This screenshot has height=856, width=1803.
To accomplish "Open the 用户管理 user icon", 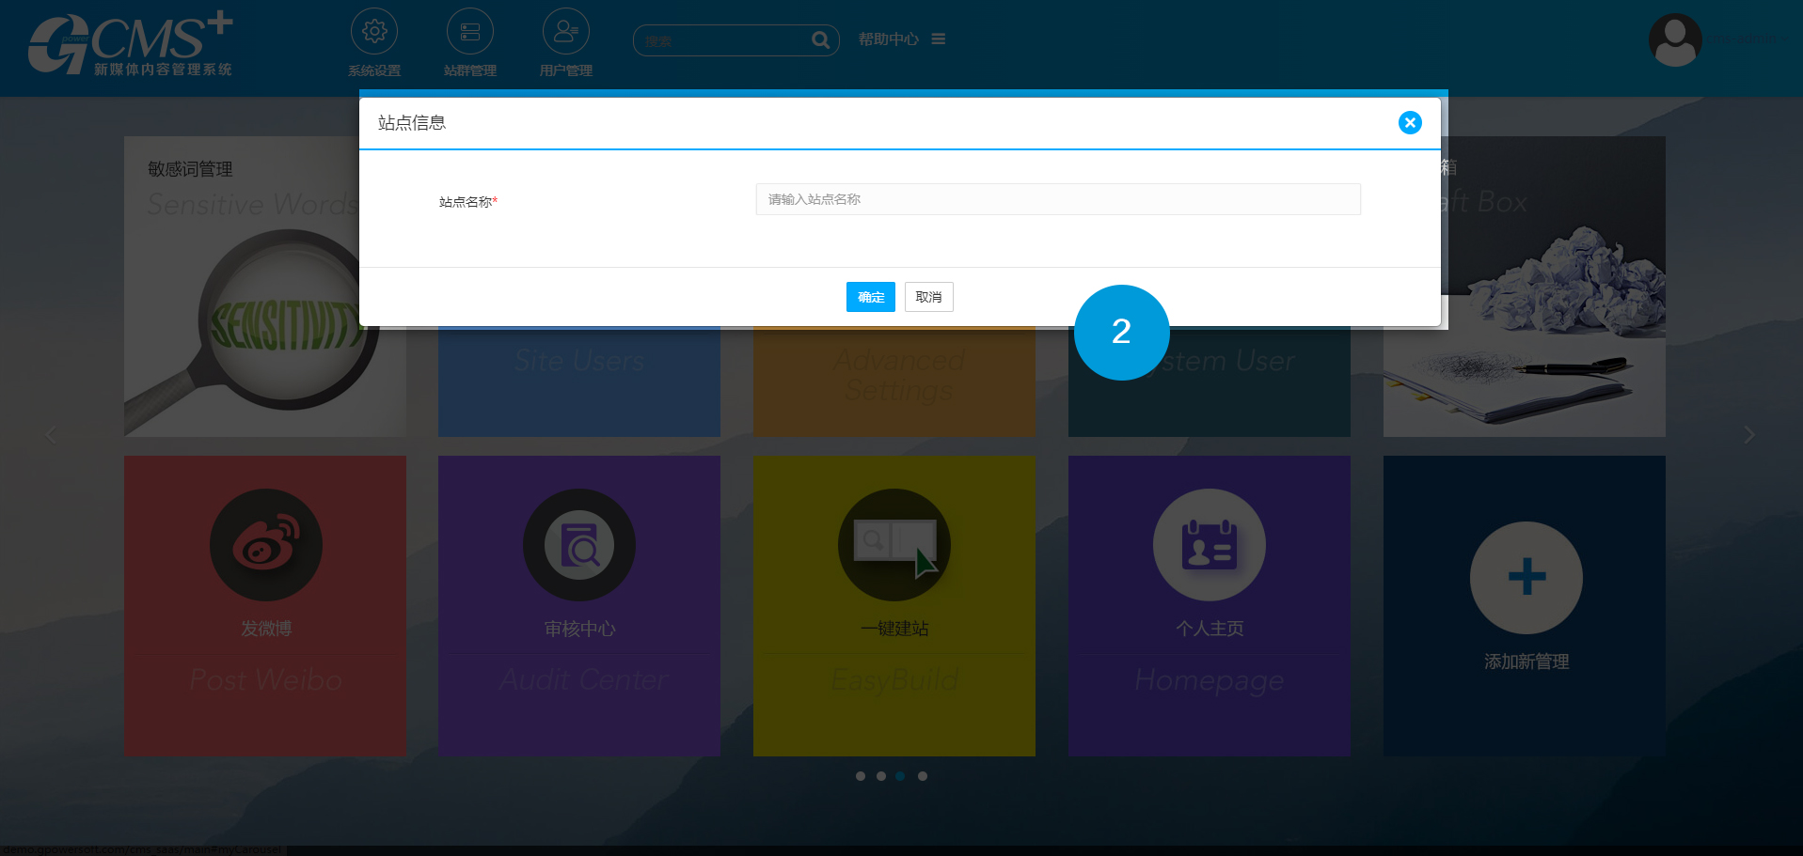I will point(565,32).
